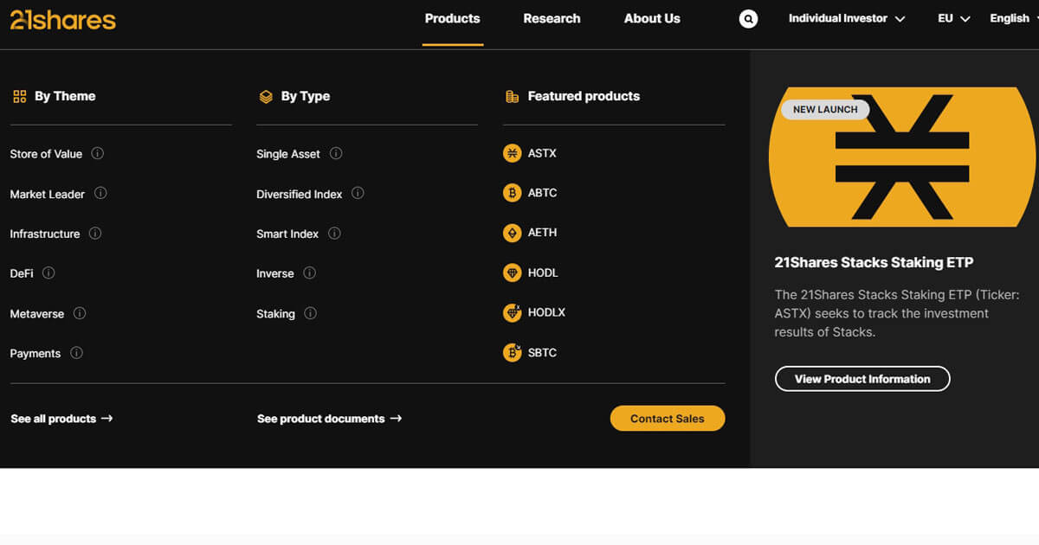1039x545 pixels.
Task: Show info for Single Asset type
Action: 336,153
